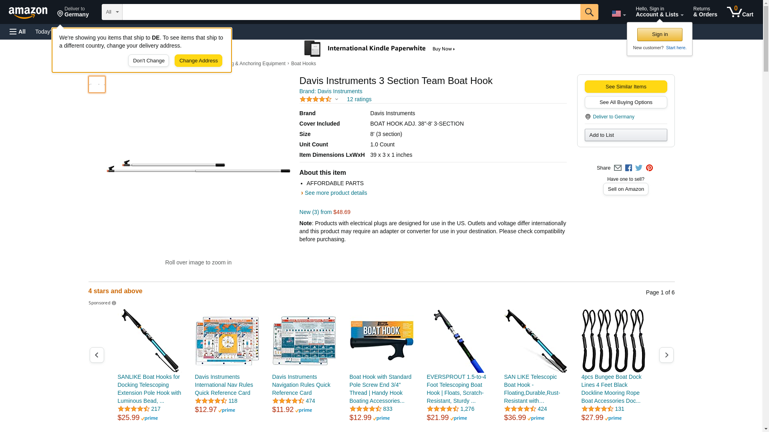This screenshot has height=432, width=769.
Task: Share on Twitter icon
Action: coord(639,168)
